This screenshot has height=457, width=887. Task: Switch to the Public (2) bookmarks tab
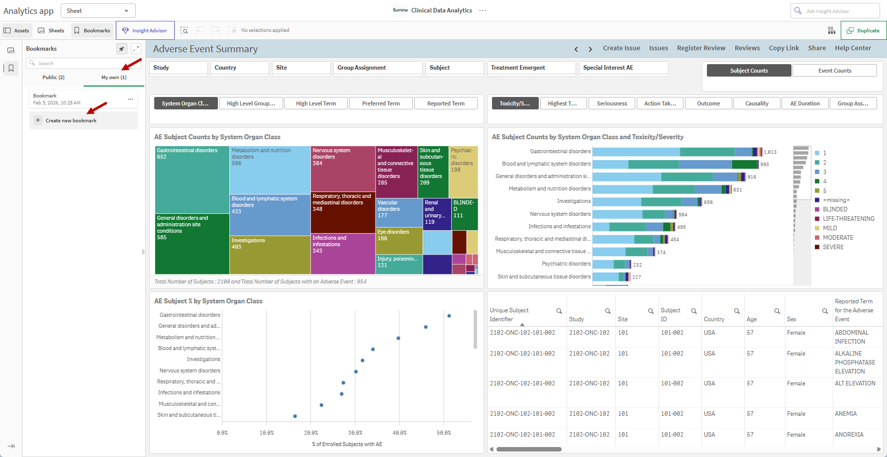pyautogui.click(x=53, y=77)
